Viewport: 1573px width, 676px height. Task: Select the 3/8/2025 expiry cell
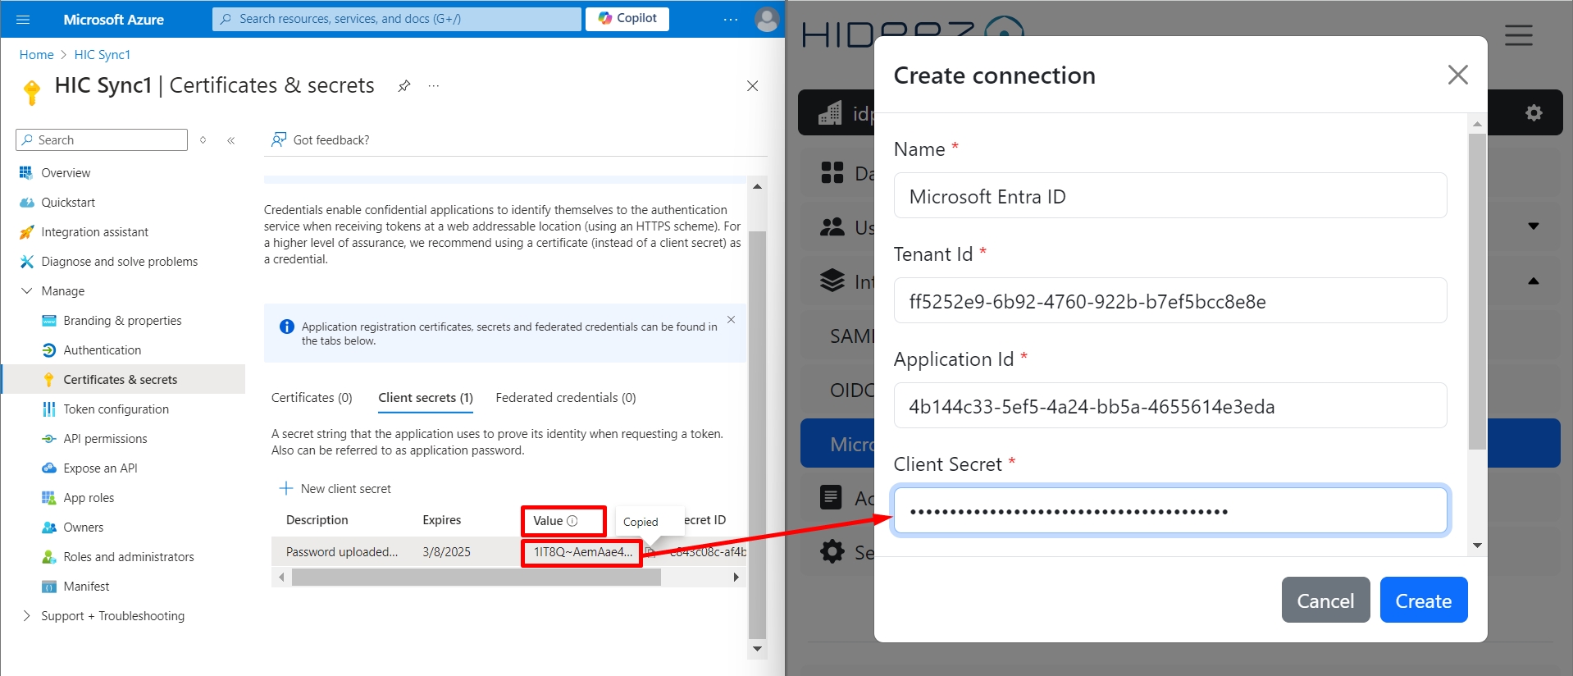[x=447, y=552]
